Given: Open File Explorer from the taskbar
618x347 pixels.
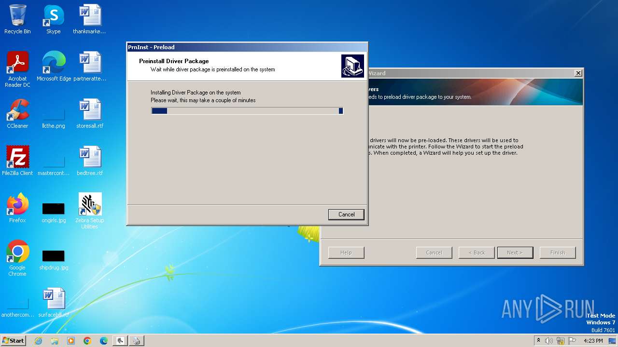Looking at the screenshot, I should coord(55,341).
